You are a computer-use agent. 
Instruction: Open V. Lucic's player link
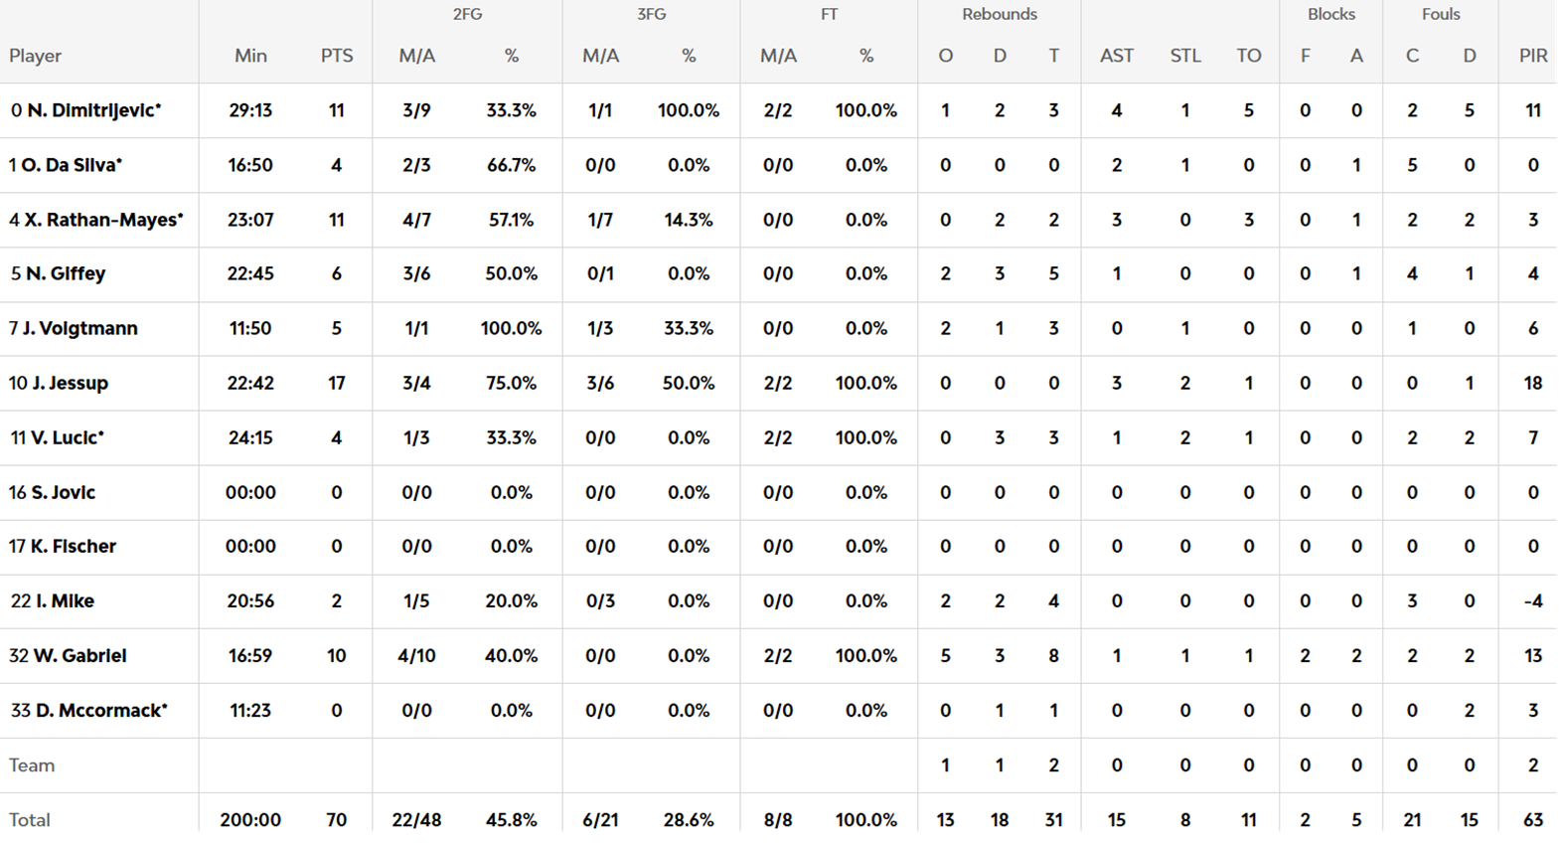(x=67, y=437)
